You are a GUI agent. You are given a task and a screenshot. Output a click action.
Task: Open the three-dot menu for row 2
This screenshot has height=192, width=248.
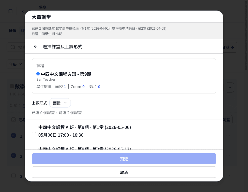tap(228, 156)
